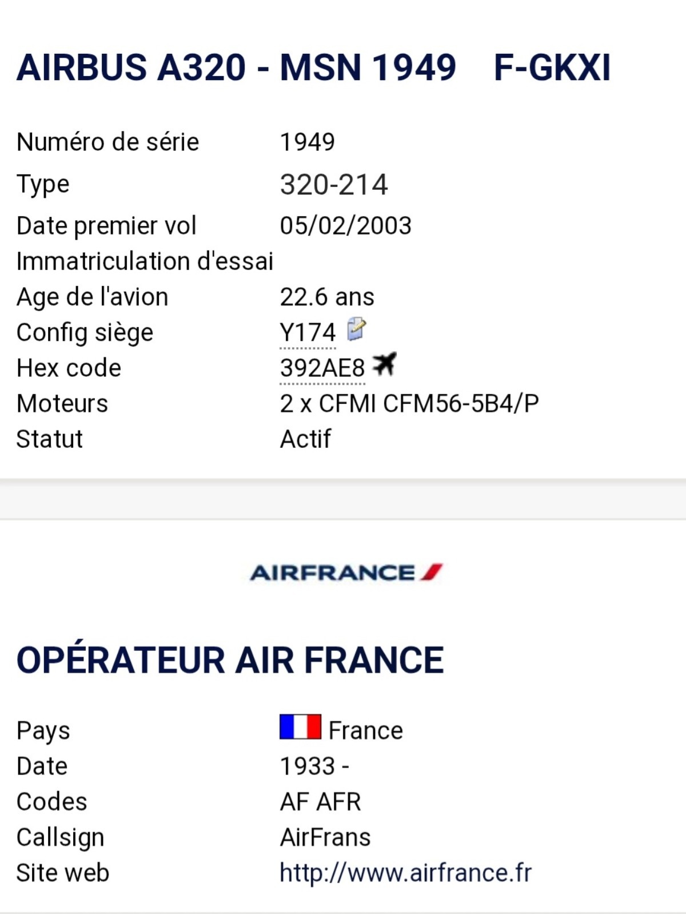Click the Air France logo

[x=346, y=573]
